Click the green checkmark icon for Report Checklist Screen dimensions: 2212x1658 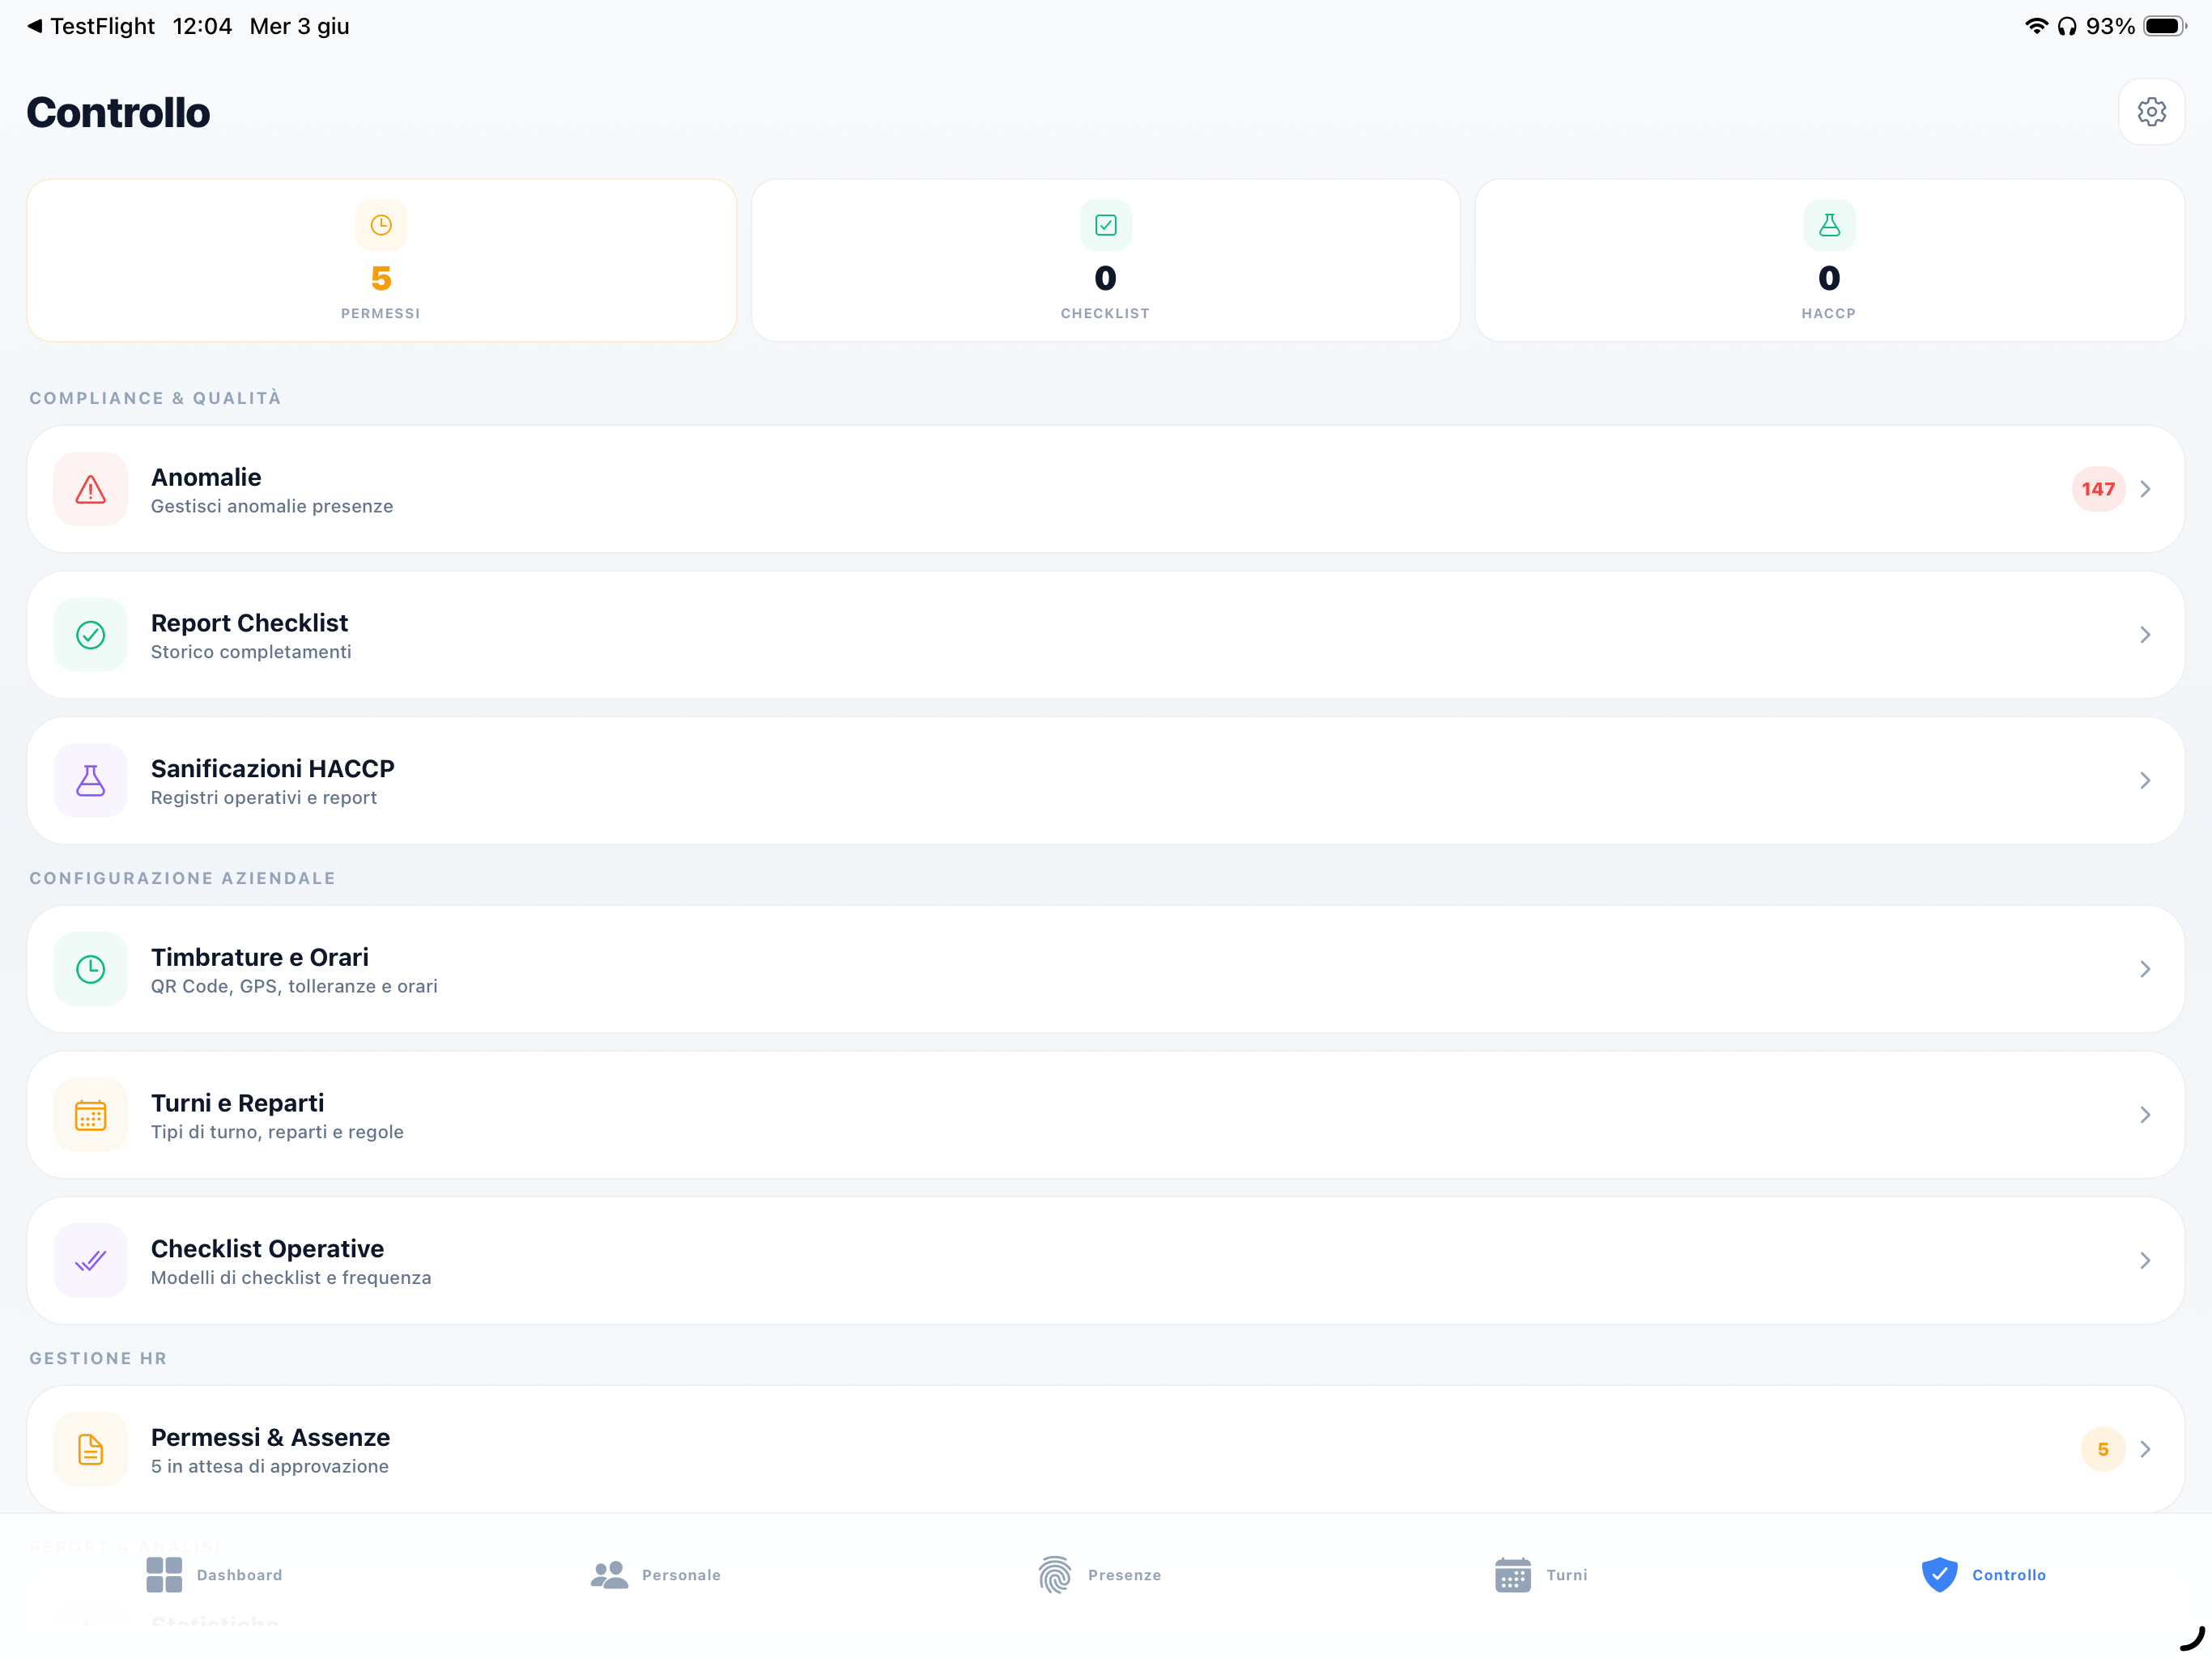tap(91, 635)
